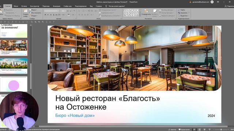Viewport: 234px width, 131px height.
Task: Switch to Normal view in status bar
Action: click(x=194, y=130)
